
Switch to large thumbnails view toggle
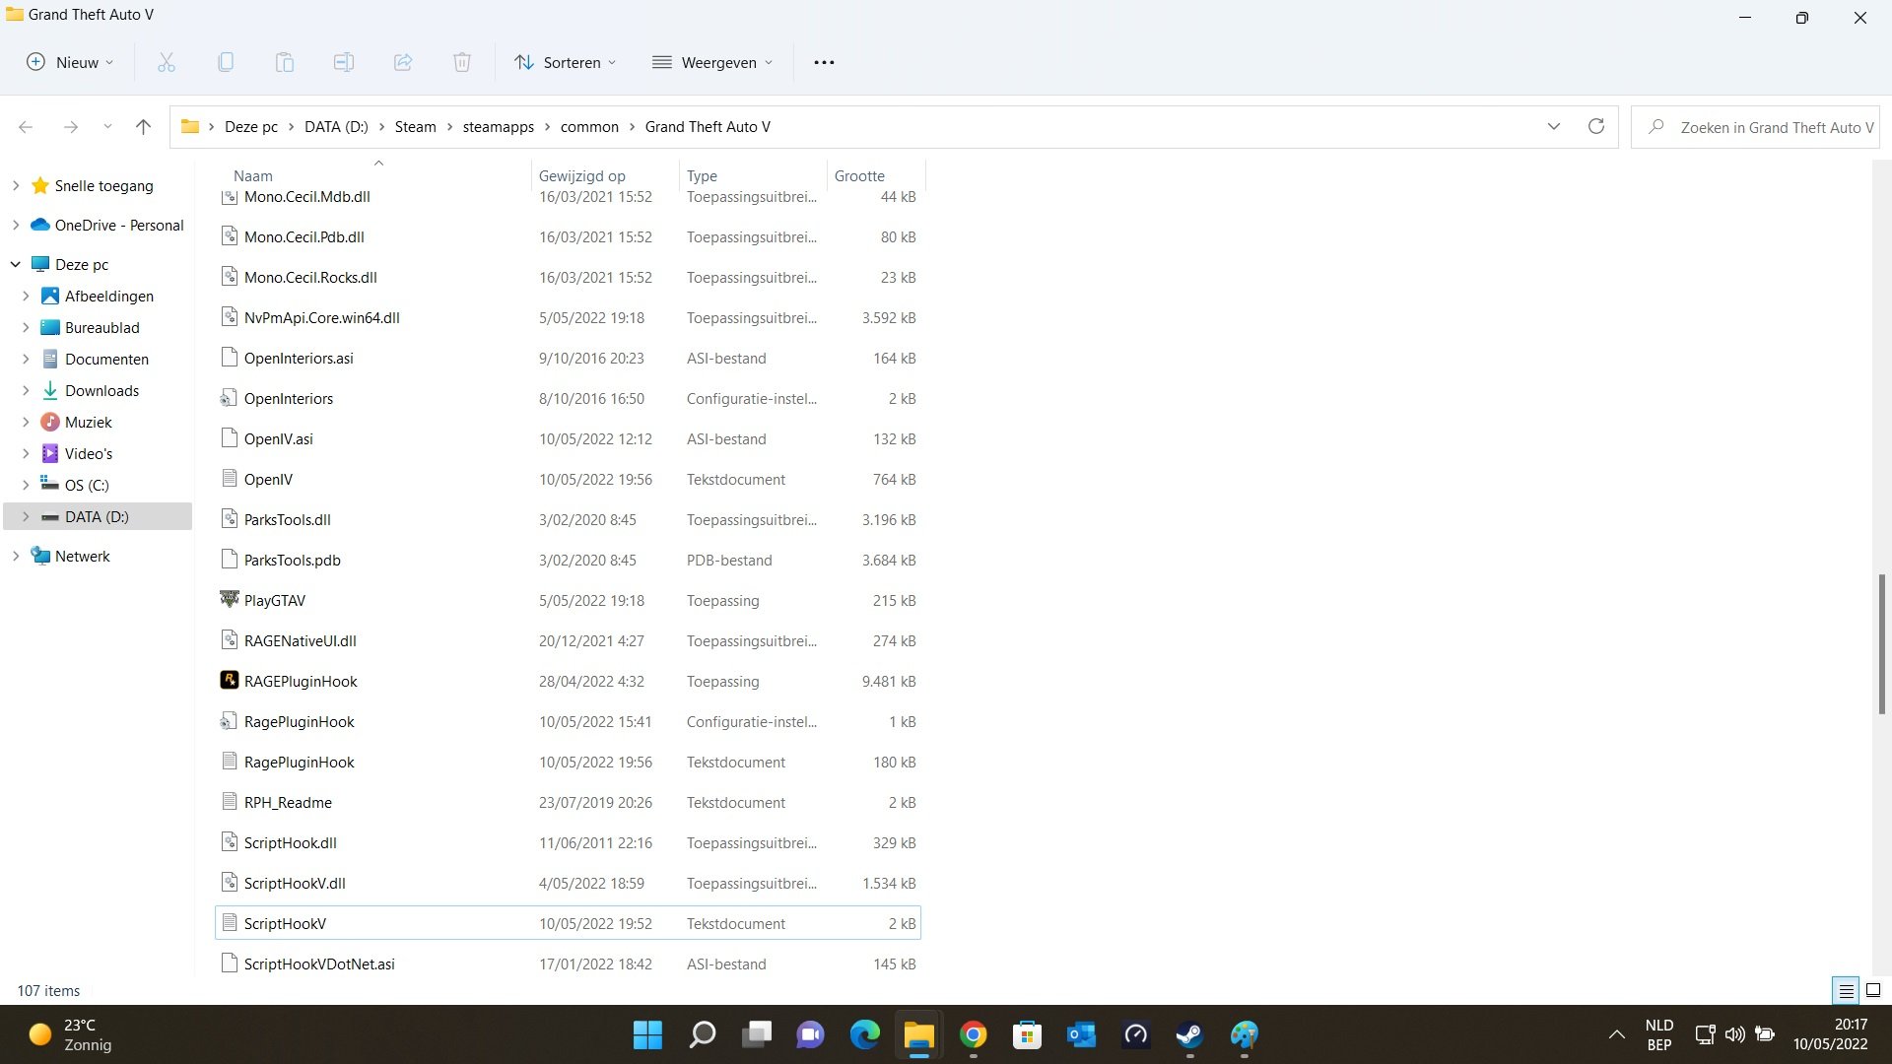click(1873, 990)
